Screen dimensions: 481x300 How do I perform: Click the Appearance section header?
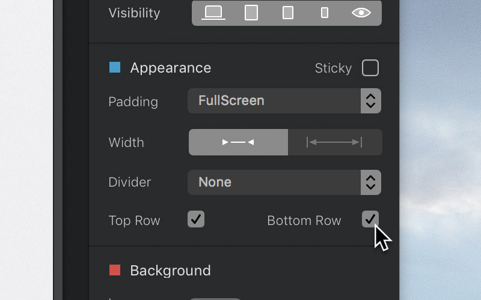pos(170,68)
